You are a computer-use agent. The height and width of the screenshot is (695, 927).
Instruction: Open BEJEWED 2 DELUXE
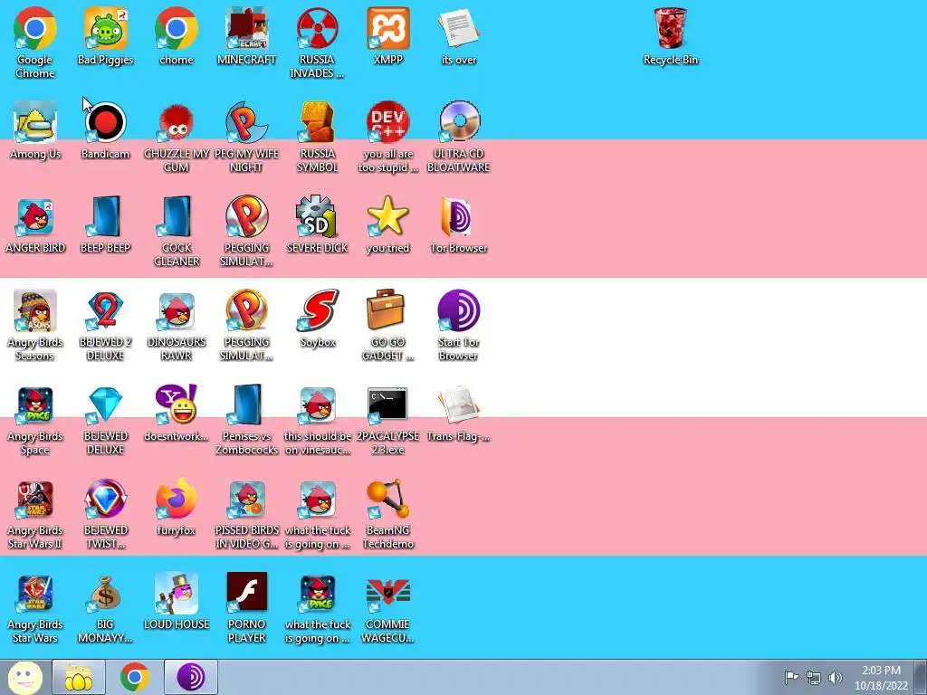pyautogui.click(x=105, y=325)
